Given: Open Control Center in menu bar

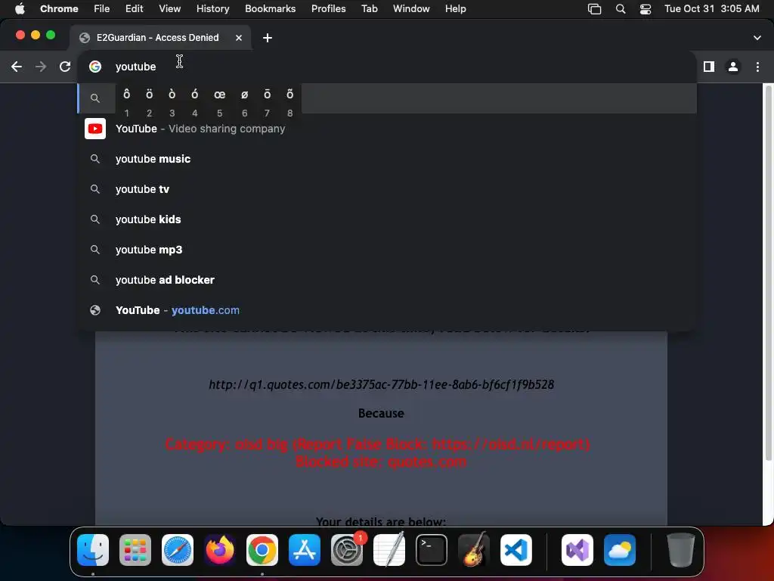Looking at the screenshot, I should [x=646, y=9].
